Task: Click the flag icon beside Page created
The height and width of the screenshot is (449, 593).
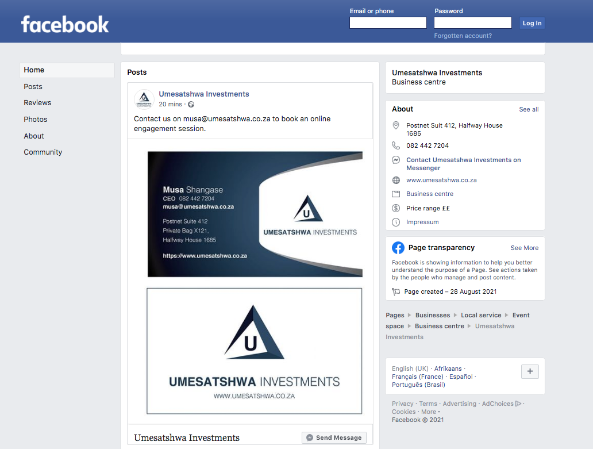Action: click(x=395, y=291)
